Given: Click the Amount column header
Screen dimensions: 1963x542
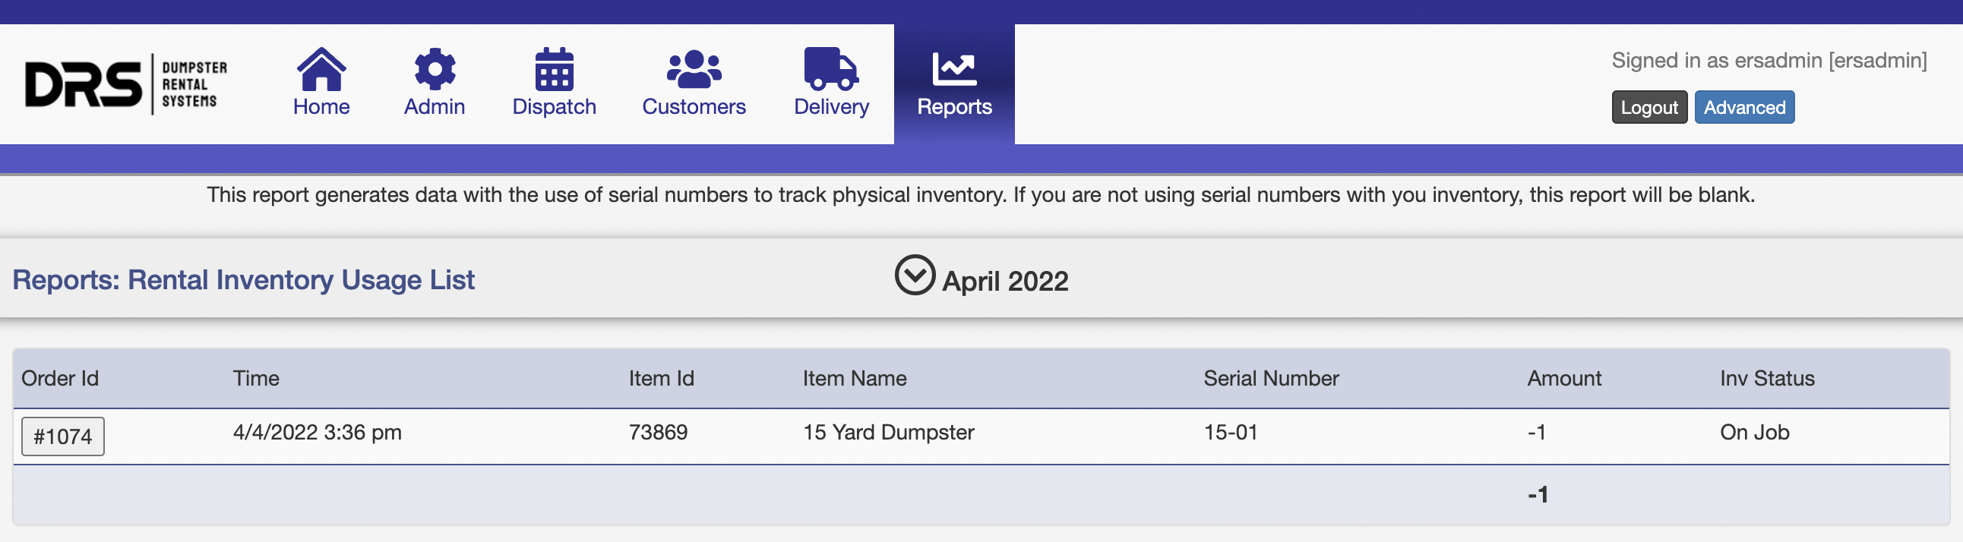Looking at the screenshot, I should (x=1563, y=378).
